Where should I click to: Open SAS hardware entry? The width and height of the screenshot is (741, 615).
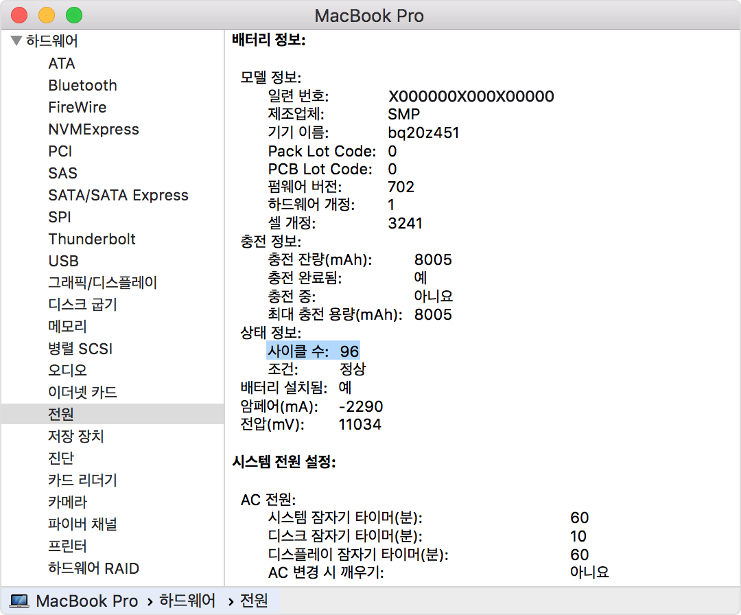62,173
